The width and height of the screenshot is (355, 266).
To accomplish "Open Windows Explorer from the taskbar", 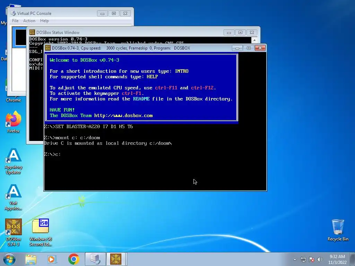I will click(31, 259).
